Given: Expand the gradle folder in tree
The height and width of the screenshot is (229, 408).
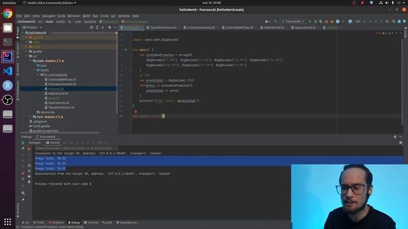Looking at the screenshot, I should pos(27,52).
